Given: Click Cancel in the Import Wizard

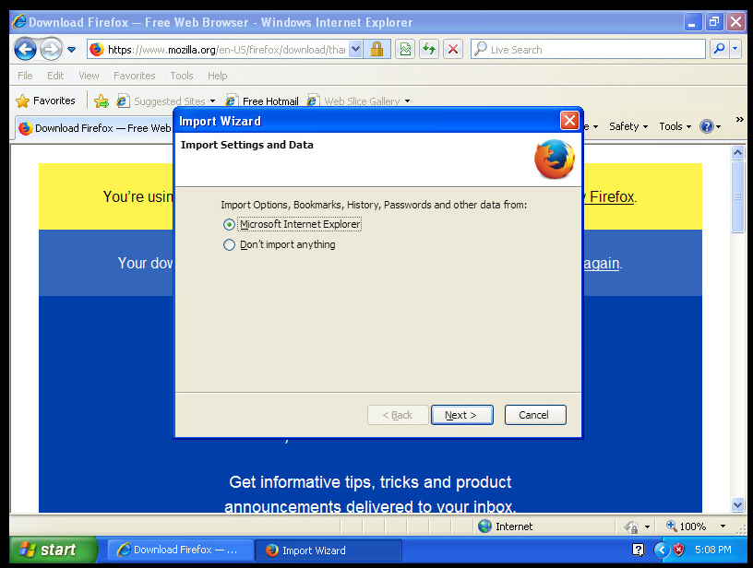Looking at the screenshot, I should click(x=535, y=415).
